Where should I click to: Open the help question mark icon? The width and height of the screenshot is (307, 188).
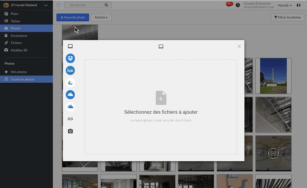point(238,5)
